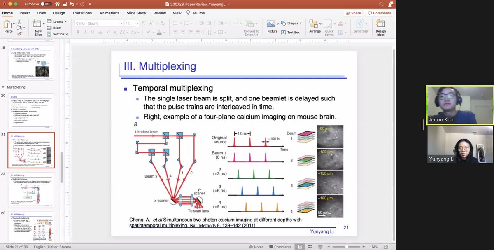The image size is (494, 250).
Task: Click the Save disk icon
Action: point(65,4)
